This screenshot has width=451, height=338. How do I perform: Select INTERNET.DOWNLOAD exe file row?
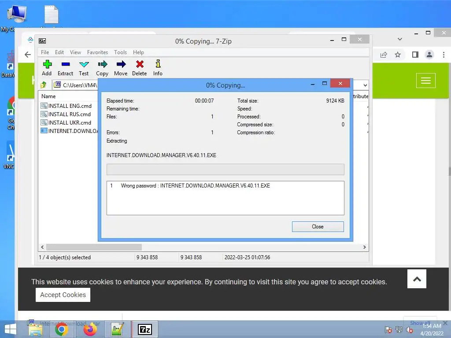click(x=69, y=131)
